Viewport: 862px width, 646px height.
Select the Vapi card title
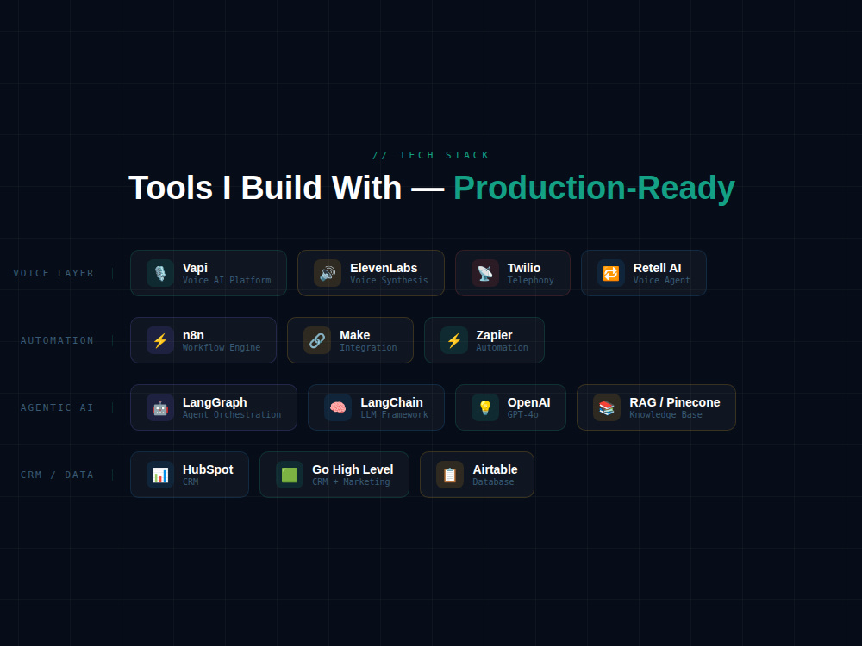(x=195, y=268)
